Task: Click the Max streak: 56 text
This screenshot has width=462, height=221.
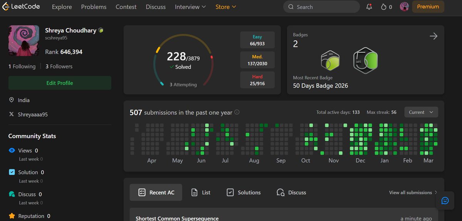Action: [x=382, y=112]
